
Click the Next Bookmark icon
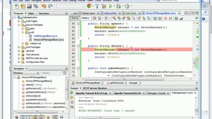[x=144, y=18]
